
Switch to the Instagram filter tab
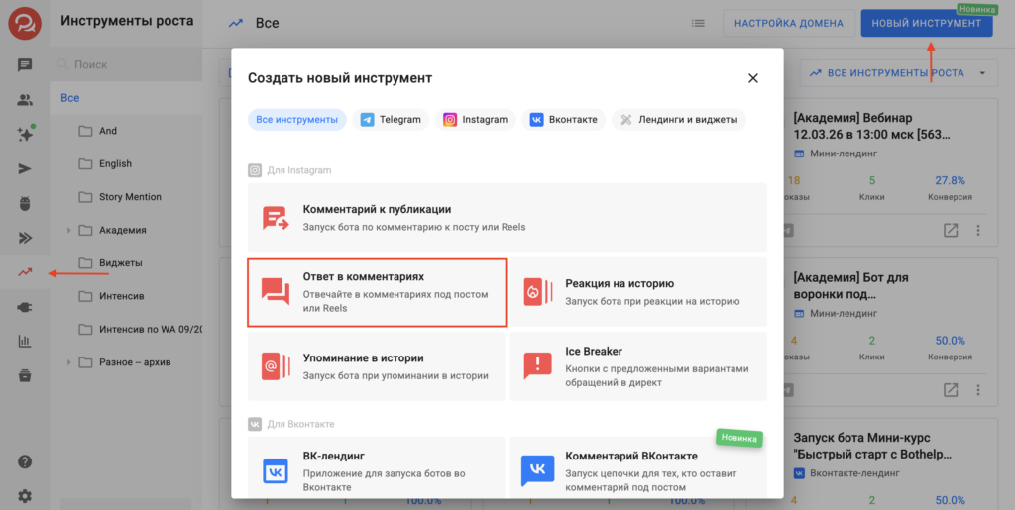[475, 120]
